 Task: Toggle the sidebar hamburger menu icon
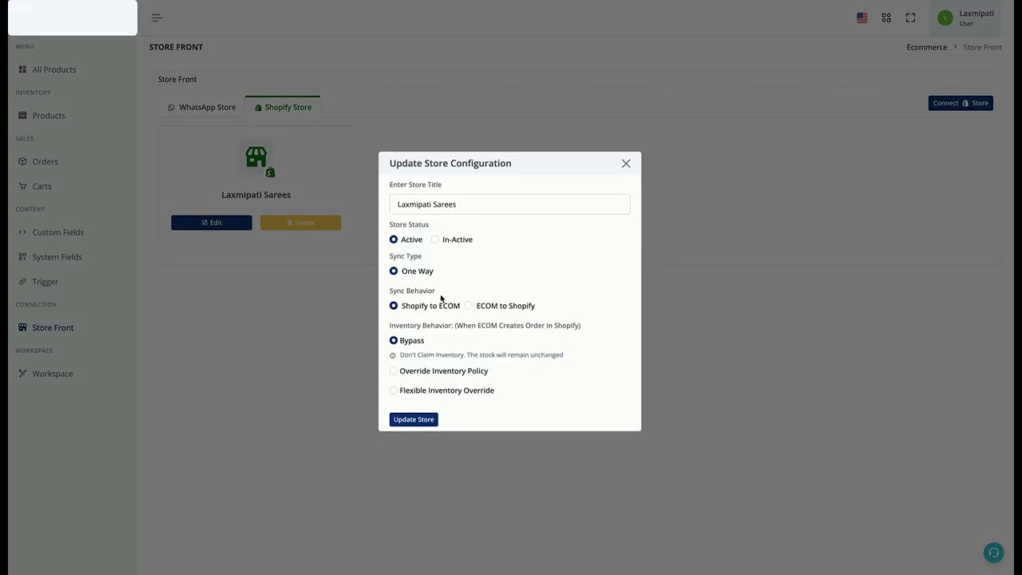point(156,18)
